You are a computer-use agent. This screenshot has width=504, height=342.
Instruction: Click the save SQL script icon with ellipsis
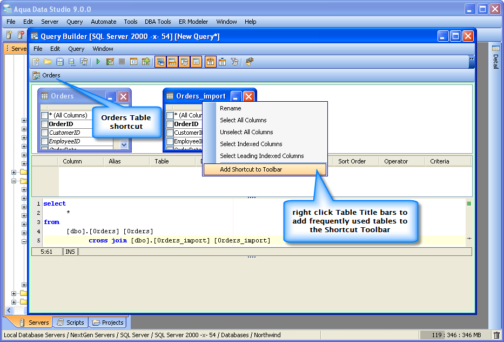point(84,62)
